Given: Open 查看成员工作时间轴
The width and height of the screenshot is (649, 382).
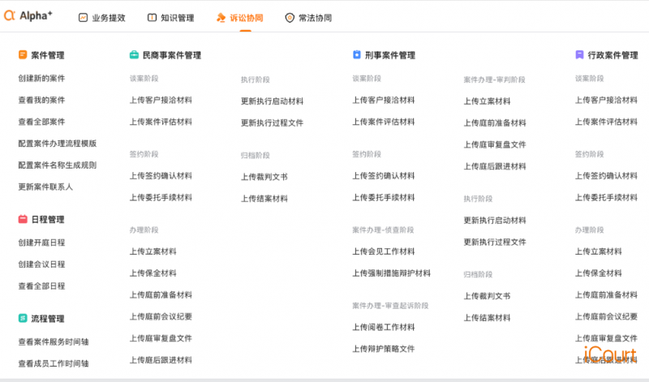Looking at the screenshot, I should pyautogui.click(x=54, y=364).
